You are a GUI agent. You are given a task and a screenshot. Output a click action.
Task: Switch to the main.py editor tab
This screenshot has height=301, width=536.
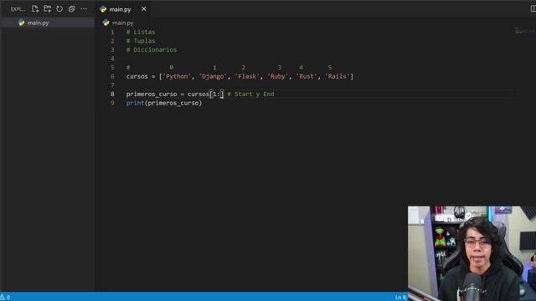[120, 9]
